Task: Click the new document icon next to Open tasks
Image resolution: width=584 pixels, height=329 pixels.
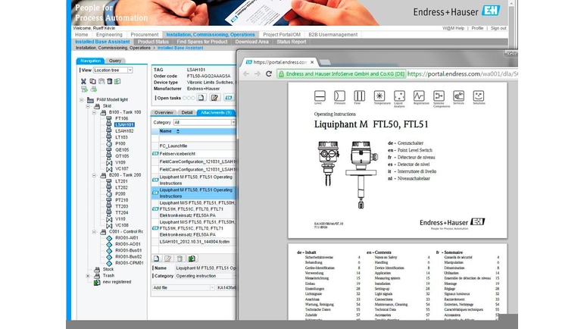Action: click(x=201, y=98)
